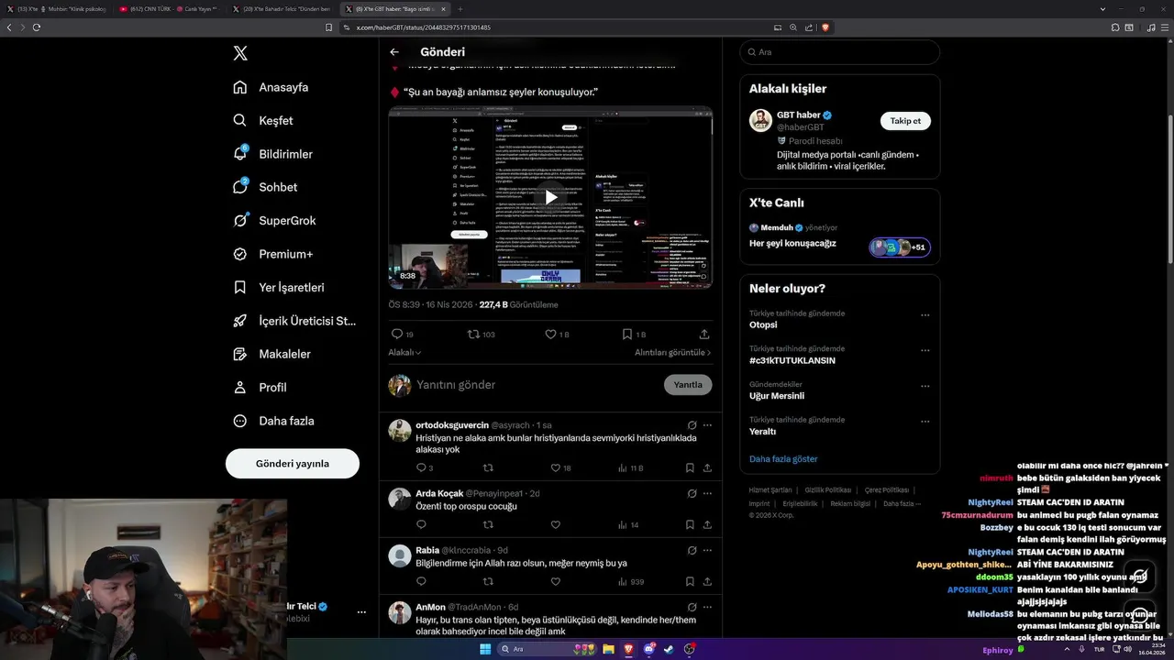Open Brave shields icon in address bar
Image resolution: width=1174 pixels, height=660 pixels.
(x=825, y=27)
